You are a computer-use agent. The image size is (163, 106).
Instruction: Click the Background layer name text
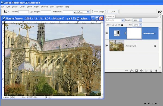tap(131, 46)
